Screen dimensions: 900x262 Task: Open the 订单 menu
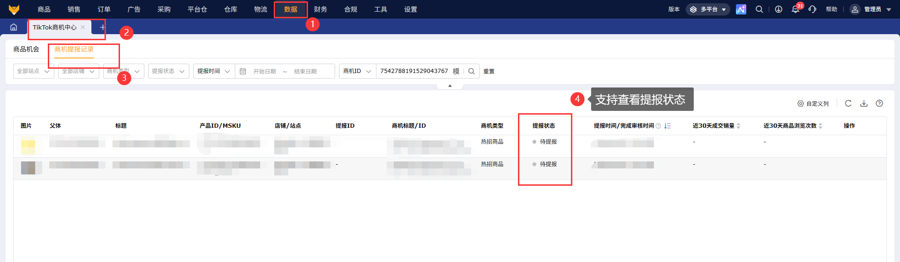104,9
